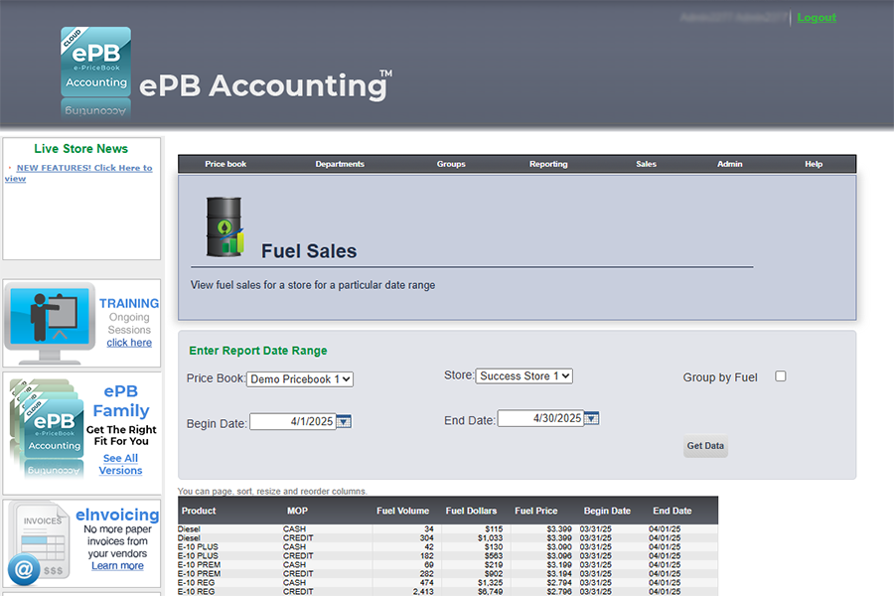Sort by the Begin Date column header
The height and width of the screenshot is (596, 894).
(607, 511)
